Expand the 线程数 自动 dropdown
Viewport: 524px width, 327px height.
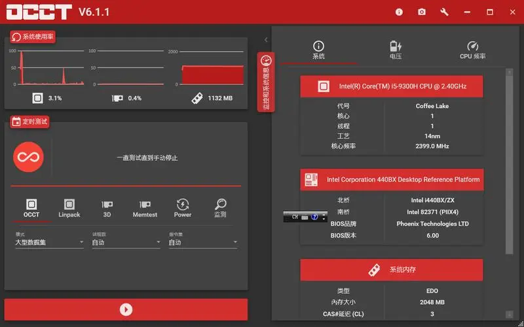(x=126, y=242)
